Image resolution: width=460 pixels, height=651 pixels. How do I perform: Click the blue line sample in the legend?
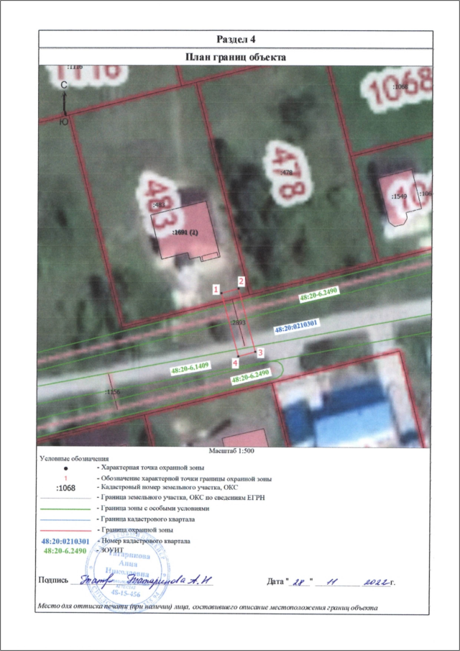coord(65,519)
